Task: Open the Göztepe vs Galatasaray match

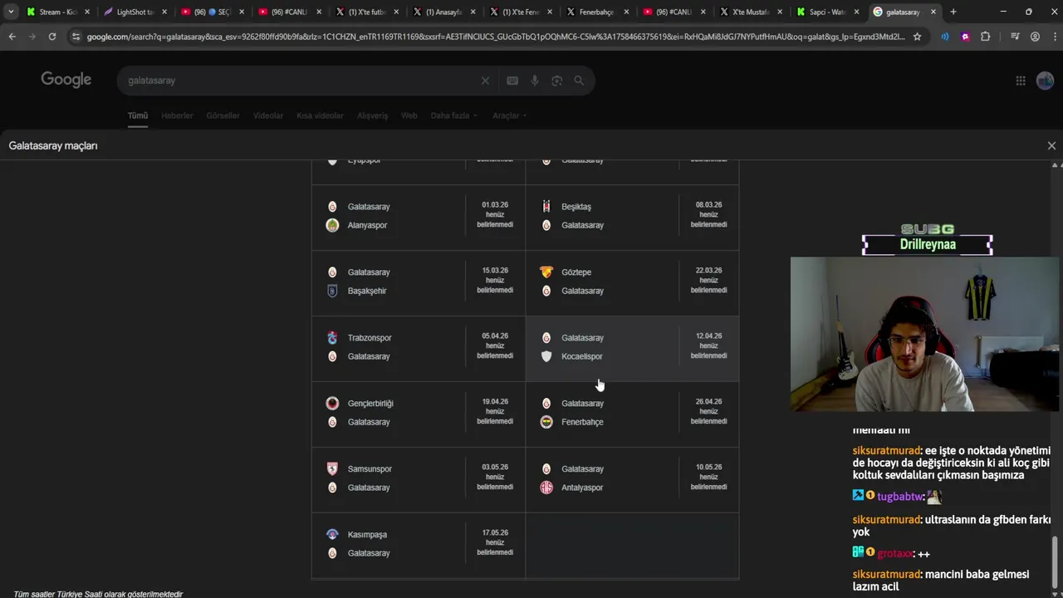Action: [x=632, y=282]
